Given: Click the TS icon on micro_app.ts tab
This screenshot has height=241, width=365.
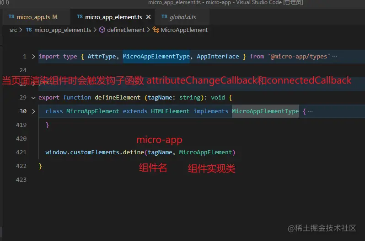Looking at the screenshot, I should tap(11, 17).
